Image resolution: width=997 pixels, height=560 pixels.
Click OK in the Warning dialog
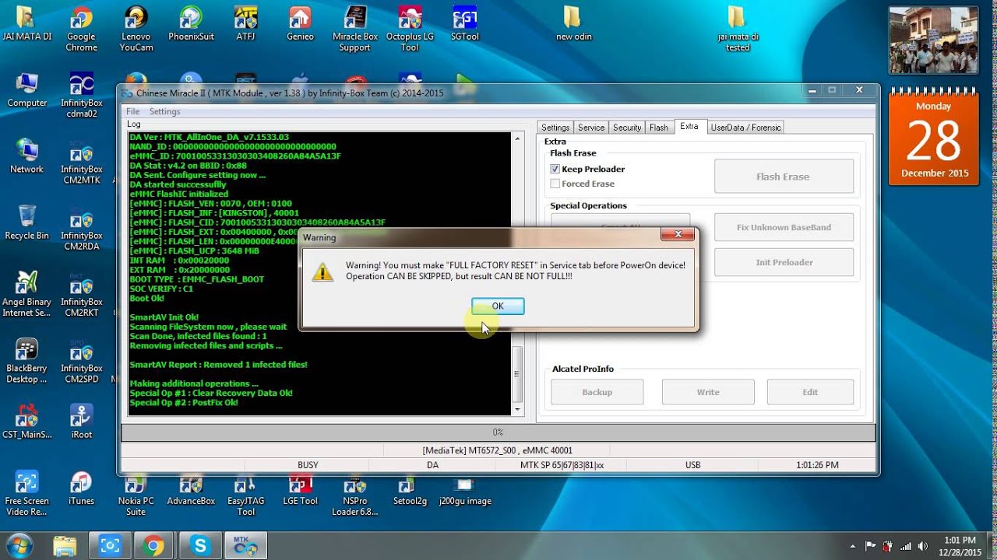pos(498,306)
